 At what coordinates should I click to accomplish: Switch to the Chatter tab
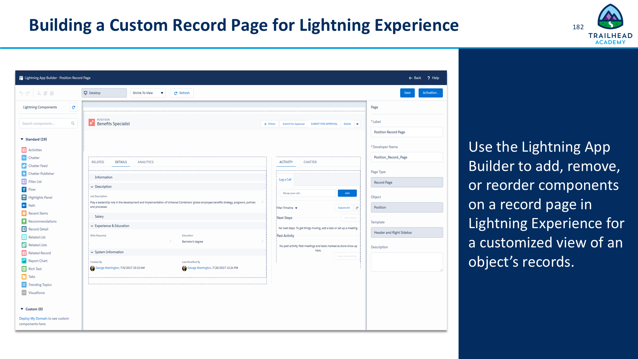coord(310,162)
